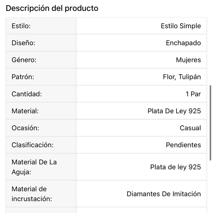213x213 pixels.
Task: Click the "Enchapado" design value
Action: (x=183, y=43)
